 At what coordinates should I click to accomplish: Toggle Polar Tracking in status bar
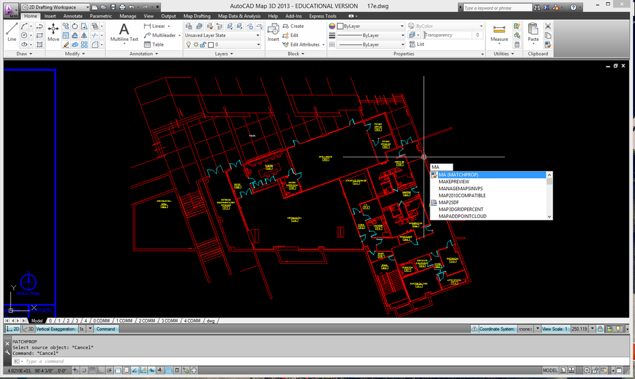click(x=109, y=370)
